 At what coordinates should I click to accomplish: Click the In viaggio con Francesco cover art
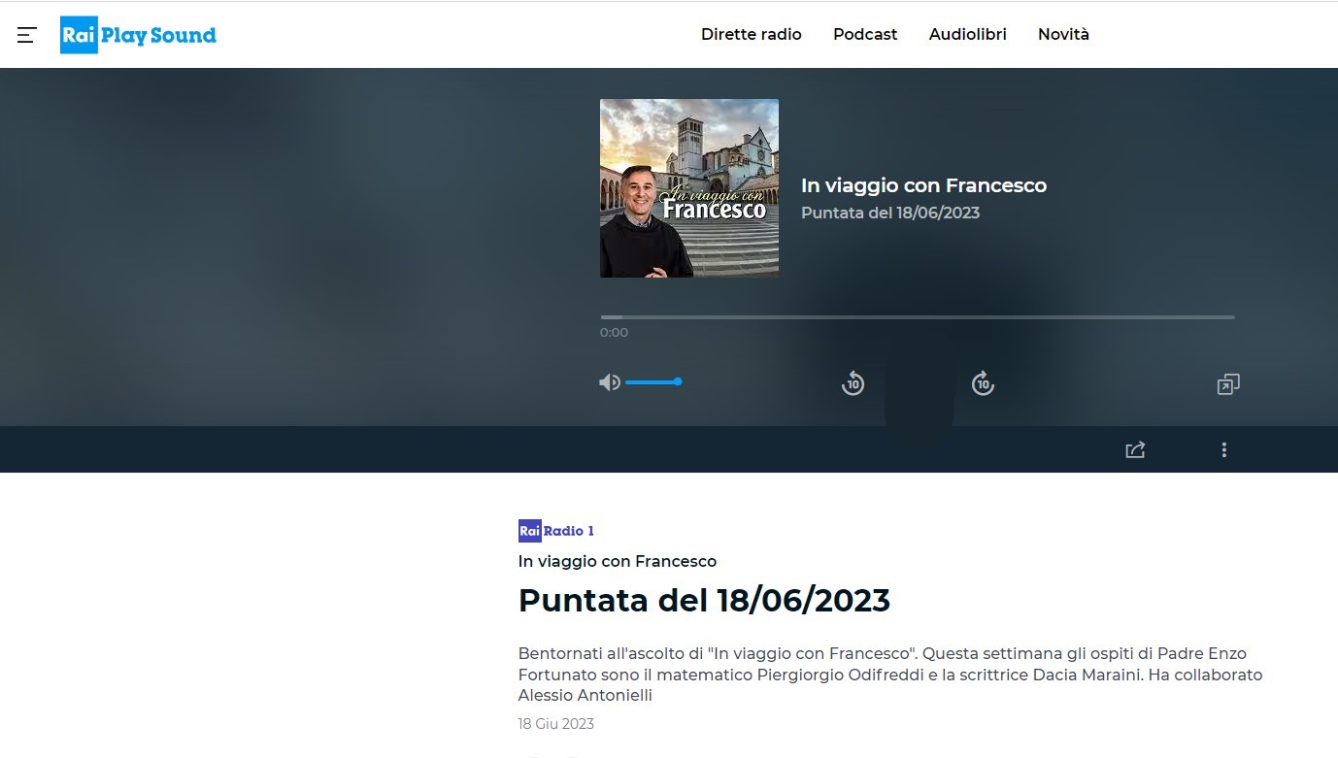689,188
